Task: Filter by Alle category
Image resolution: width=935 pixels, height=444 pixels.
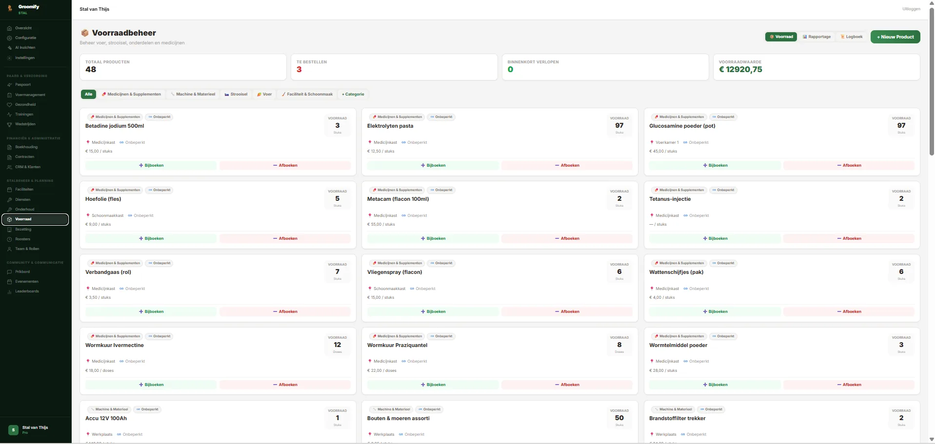Action: (88, 94)
